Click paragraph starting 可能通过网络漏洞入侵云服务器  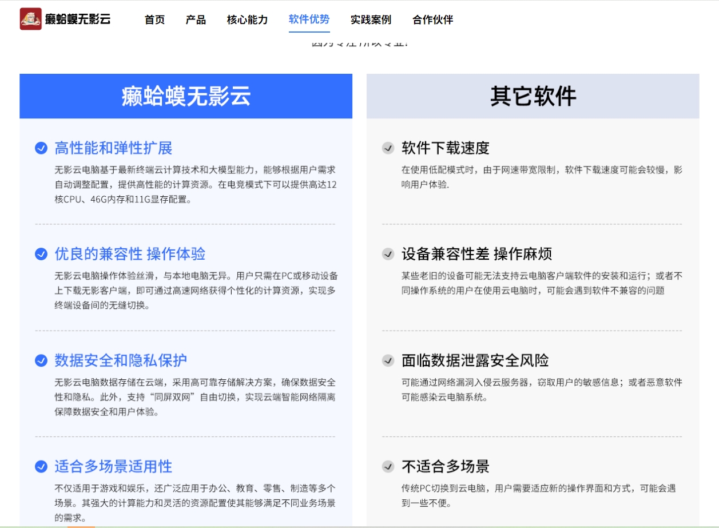pos(542,390)
